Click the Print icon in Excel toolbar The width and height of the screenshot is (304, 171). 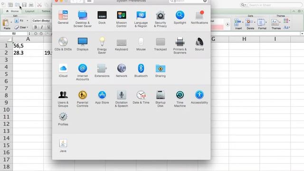pyautogui.click(x=31, y=5)
